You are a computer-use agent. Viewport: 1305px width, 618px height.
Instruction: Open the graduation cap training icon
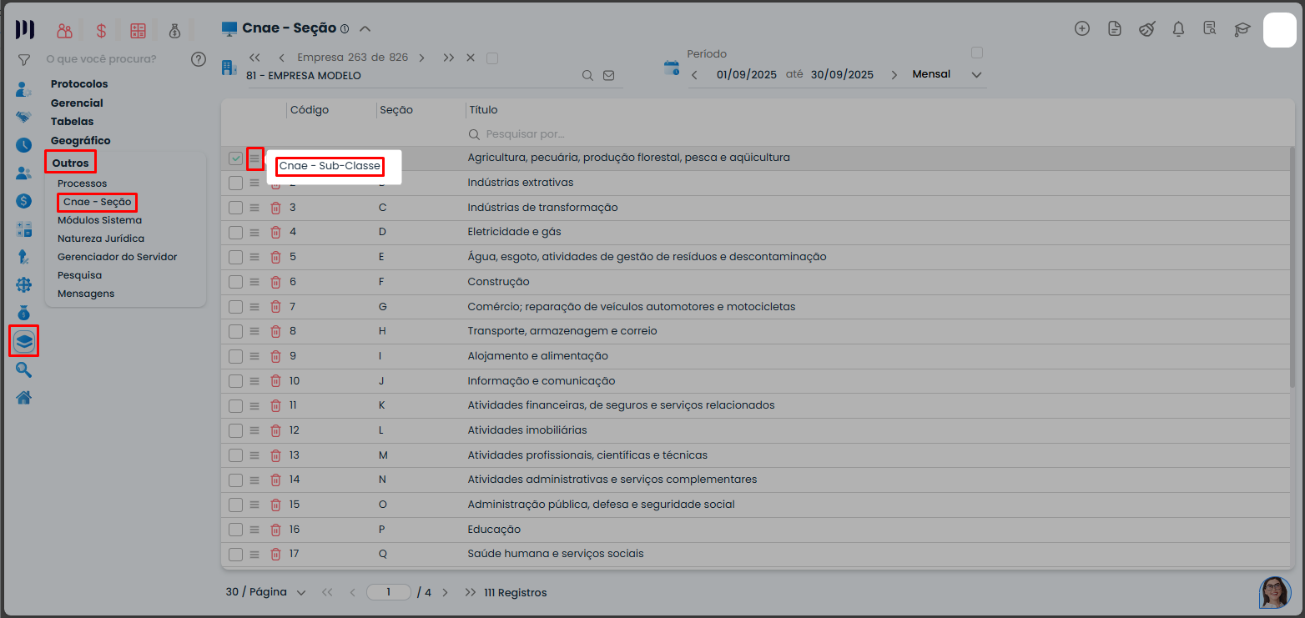click(x=1242, y=29)
